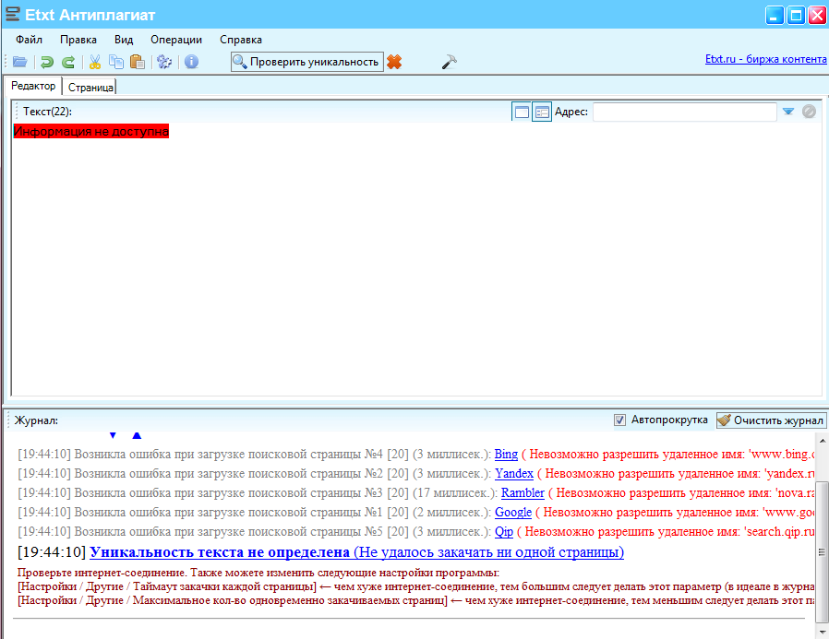Click the Проверить уникальность button

[306, 62]
